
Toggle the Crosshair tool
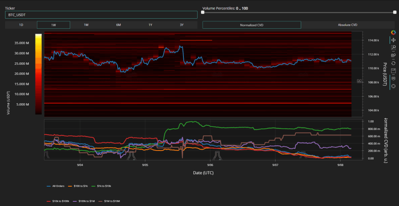[x=394, y=85]
